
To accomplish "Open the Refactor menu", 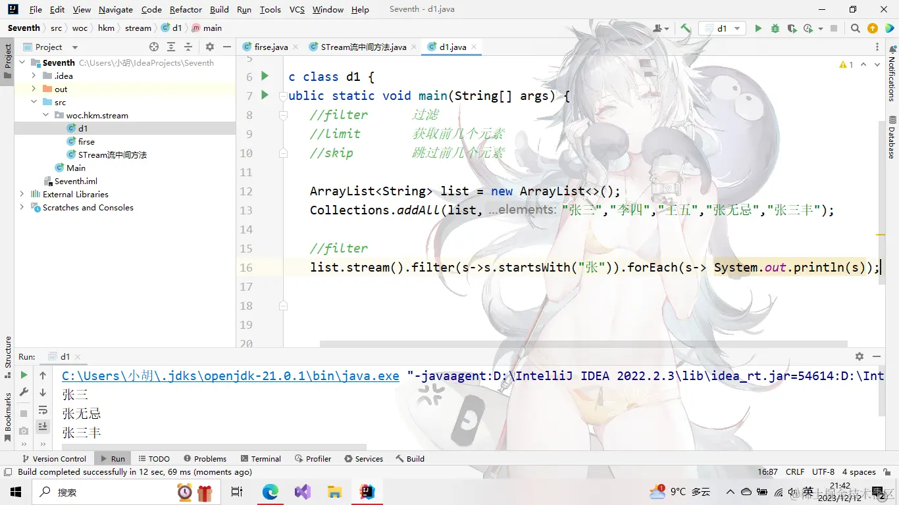I will [x=186, y=9].
